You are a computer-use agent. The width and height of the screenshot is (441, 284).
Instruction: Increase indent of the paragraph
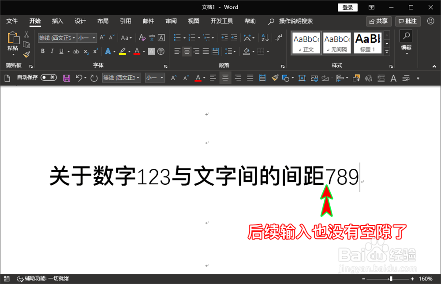(234, 37)
